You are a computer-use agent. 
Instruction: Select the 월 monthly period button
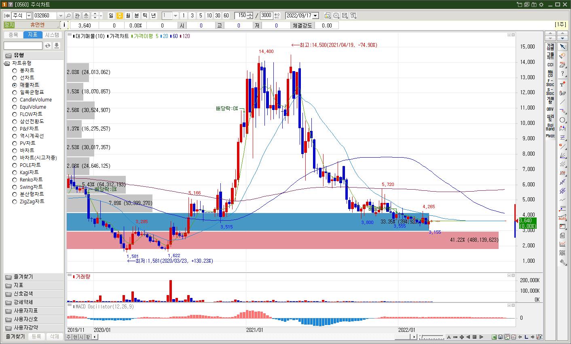pyautogui.click(x=128, y=16)
